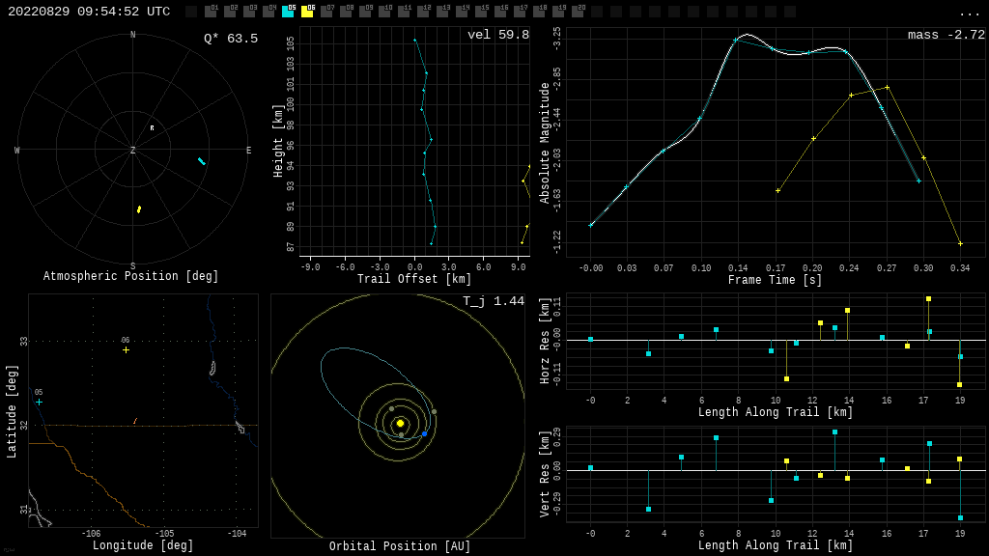The width and height of the screenshot is (989, 556).
Task: Select station box 01 in top bar
Action: [x=211, y=12]
